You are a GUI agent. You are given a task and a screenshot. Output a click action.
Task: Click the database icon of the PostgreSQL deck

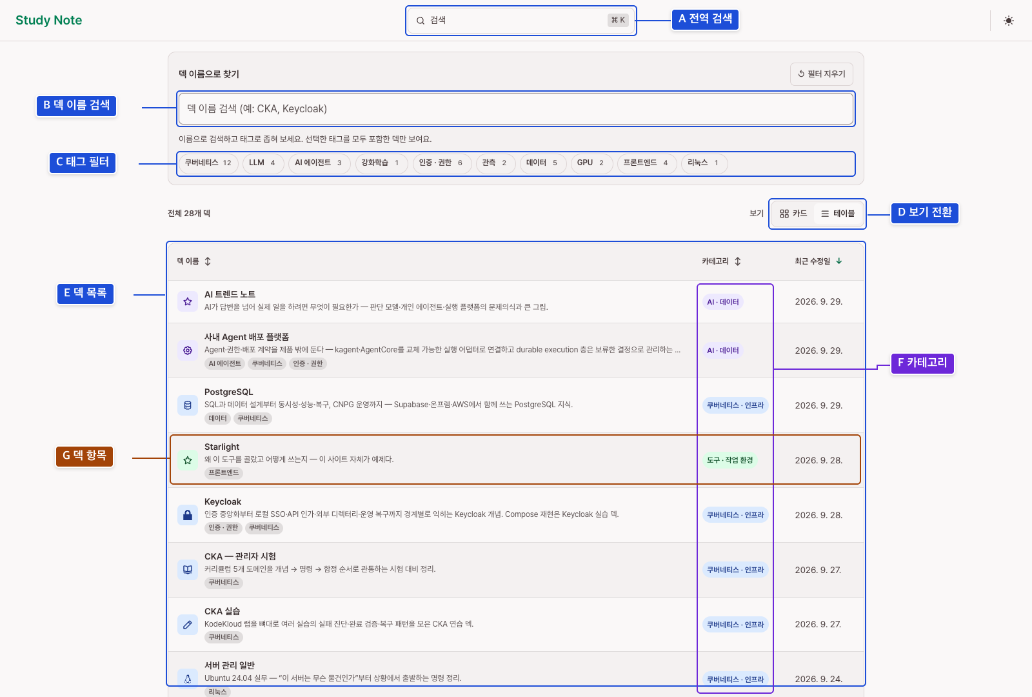(188, 405)
